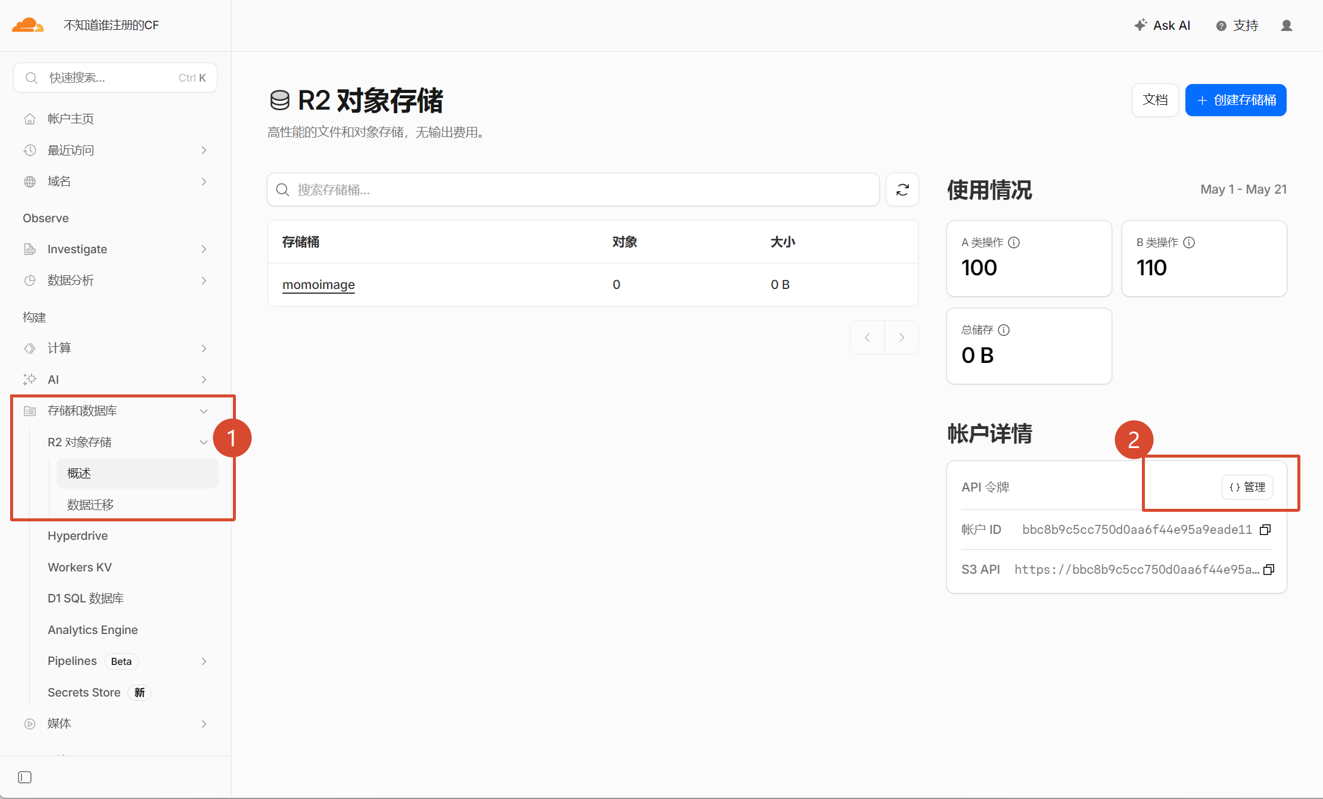Image resolution: width=1323 pixels, height=799 pixels.
Task: Expand the 最近访问 chevron
Action: pyautogui.click(x=204, y=150)
